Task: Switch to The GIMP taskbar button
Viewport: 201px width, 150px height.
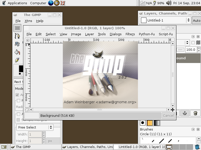Action: click(x=36, y=147)
